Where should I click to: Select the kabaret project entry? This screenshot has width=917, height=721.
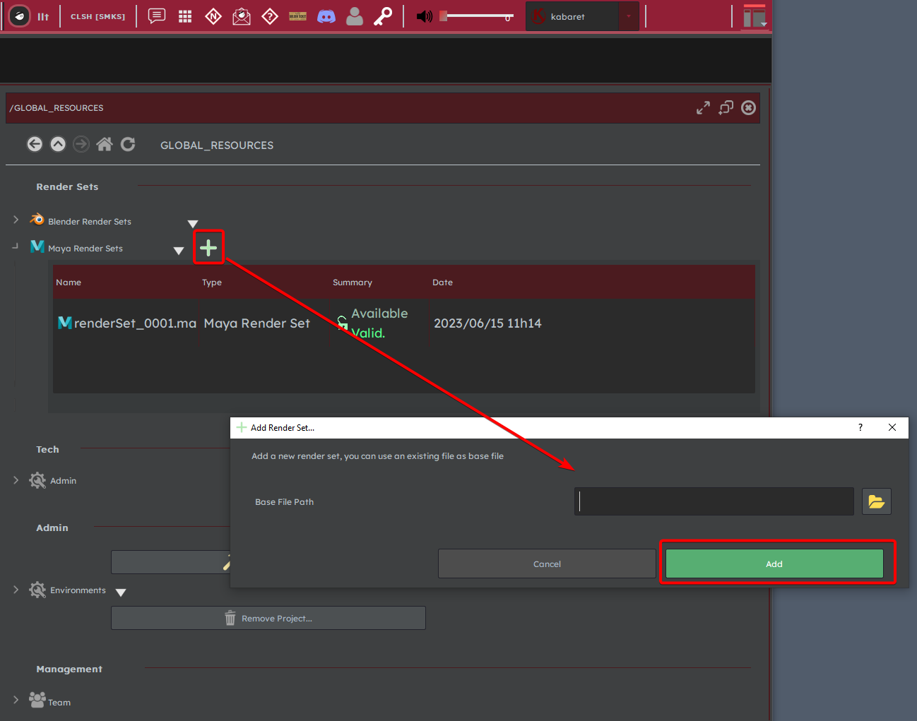[572, 16]
